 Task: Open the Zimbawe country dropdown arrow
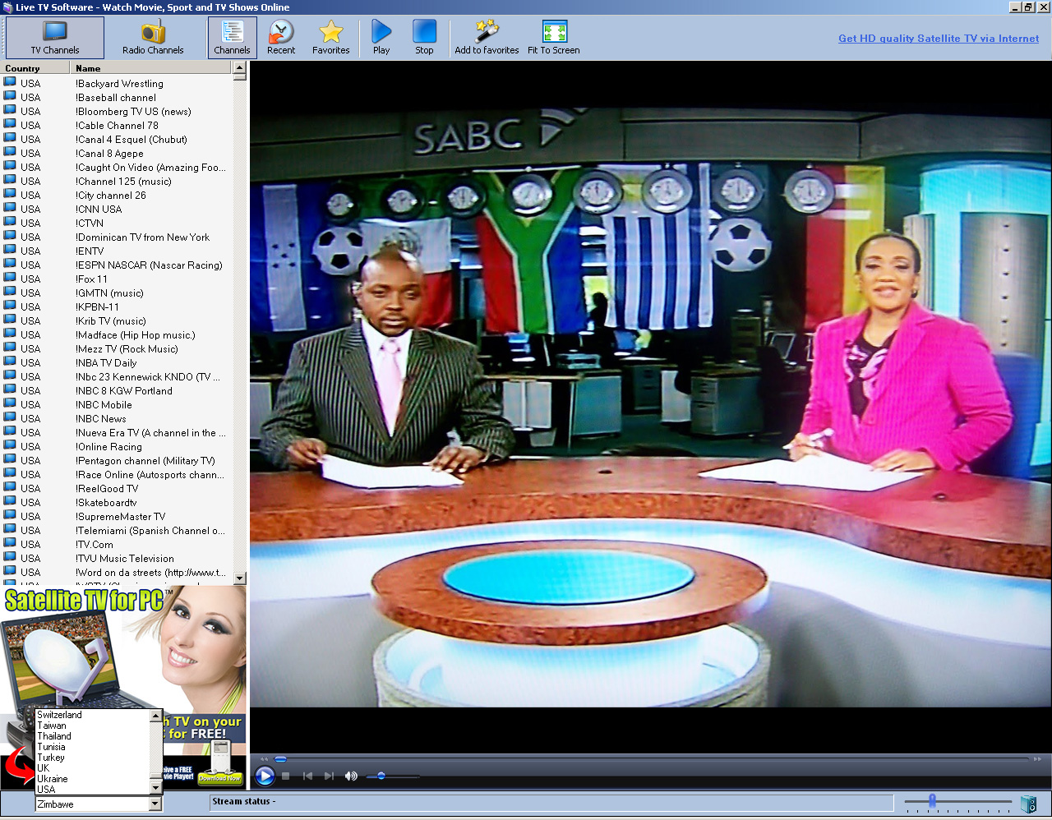coord(155,804)
